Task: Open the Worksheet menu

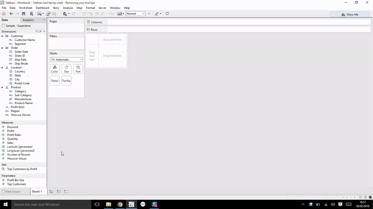Action: (26, 8)
